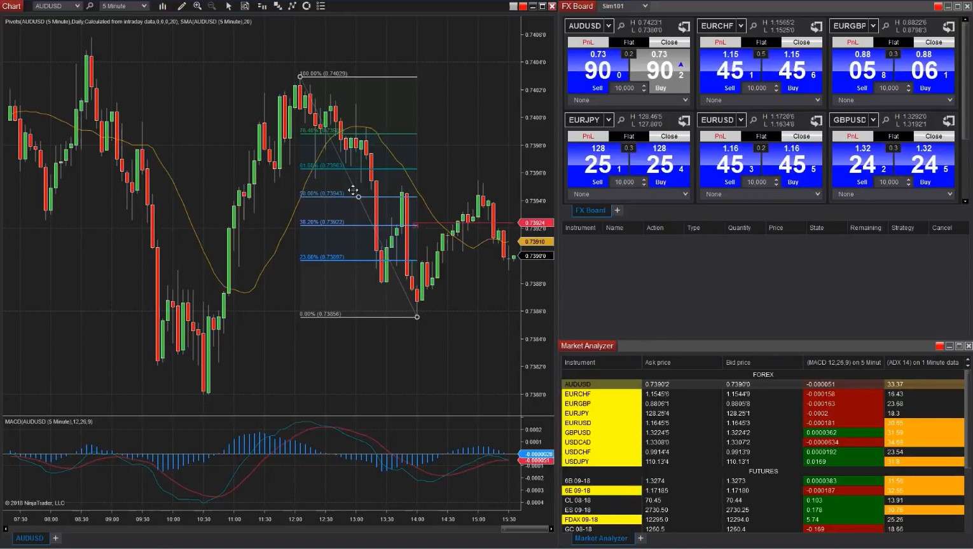Click the AUDUSD tile quantity stepper arrows
Viewport: 973px width, 549px height.
coord(644,88)
